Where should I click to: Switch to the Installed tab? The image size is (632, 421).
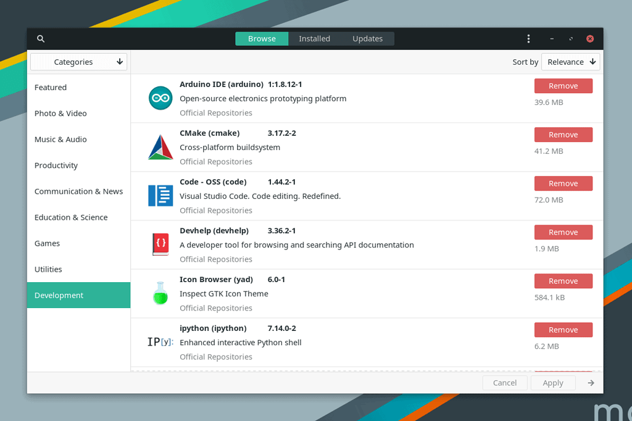point(315,38)
